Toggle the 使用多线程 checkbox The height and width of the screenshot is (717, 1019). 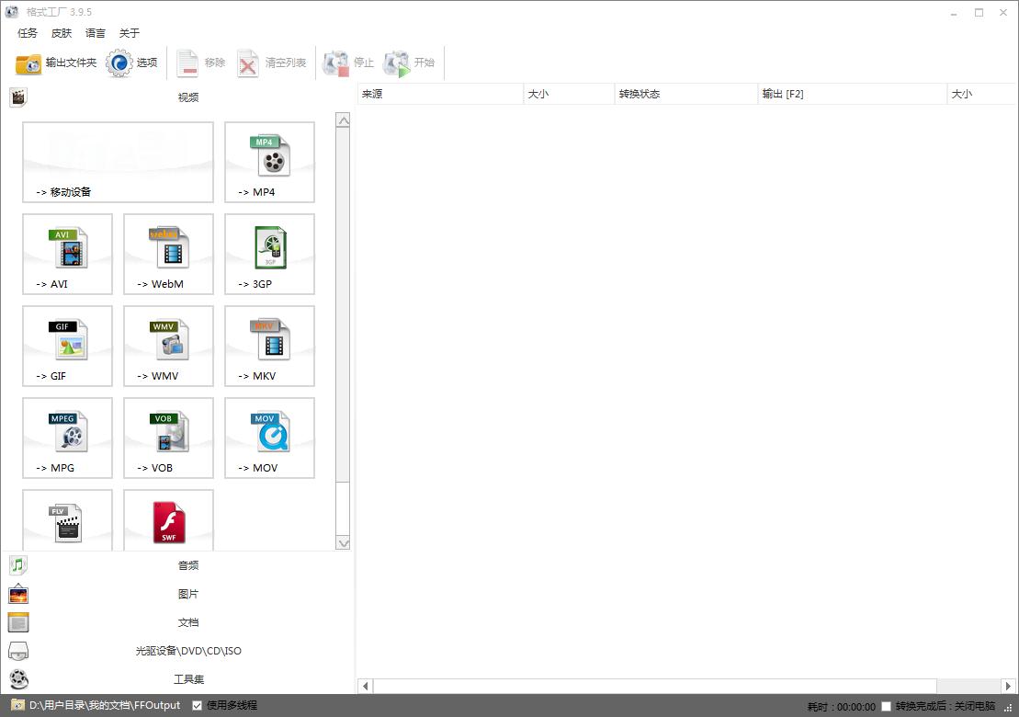[198, 706]
